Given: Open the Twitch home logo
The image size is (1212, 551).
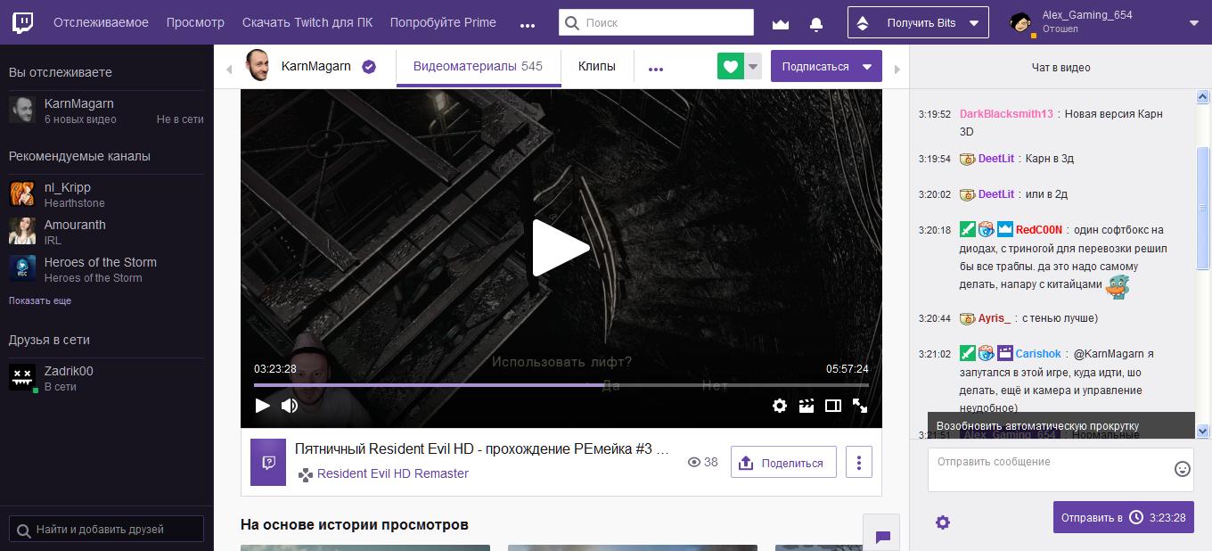Looking at the screenshot, I should 22,22.
